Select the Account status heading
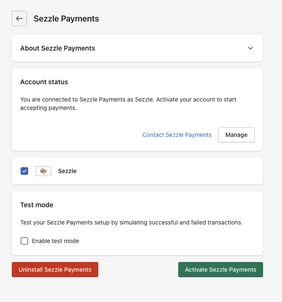282x302 pixels. tap(44, 82)
